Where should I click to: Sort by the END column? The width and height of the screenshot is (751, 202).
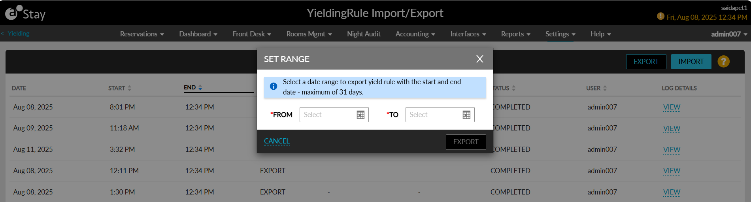[x=200, y=87]
